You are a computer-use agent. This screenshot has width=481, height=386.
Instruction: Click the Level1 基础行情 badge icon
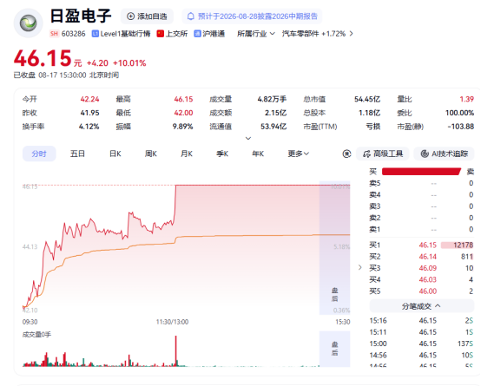pos(96,34)
